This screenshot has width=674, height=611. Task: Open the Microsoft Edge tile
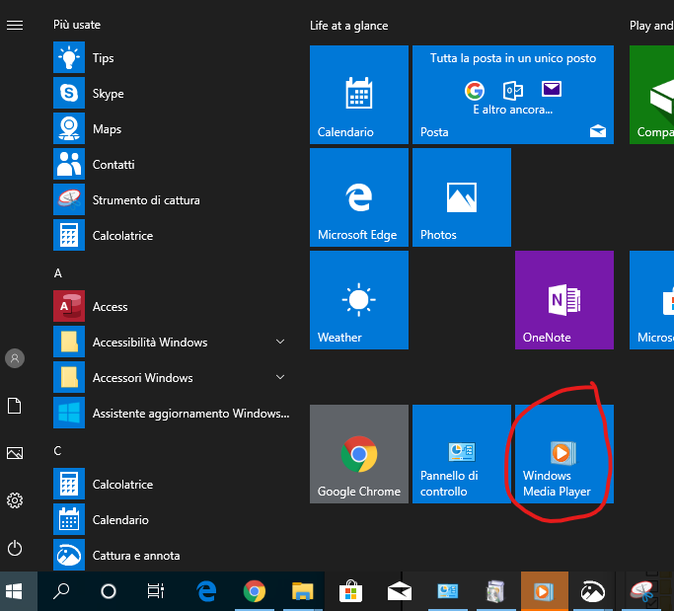(x=358, y=197)
